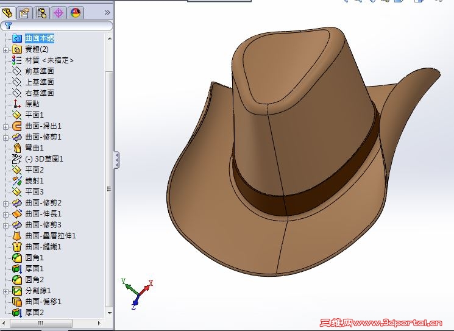
Task: Click the 3D草圖1 sketch icon
Action: pyautogui.click(x=17, y=159)
